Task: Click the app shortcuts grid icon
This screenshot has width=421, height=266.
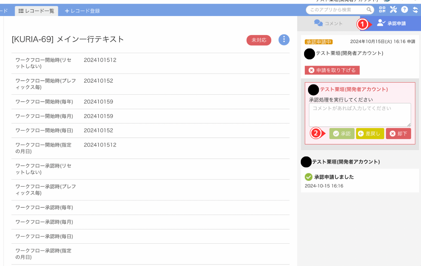Action: pyautogui.click(x=382, y=10)
